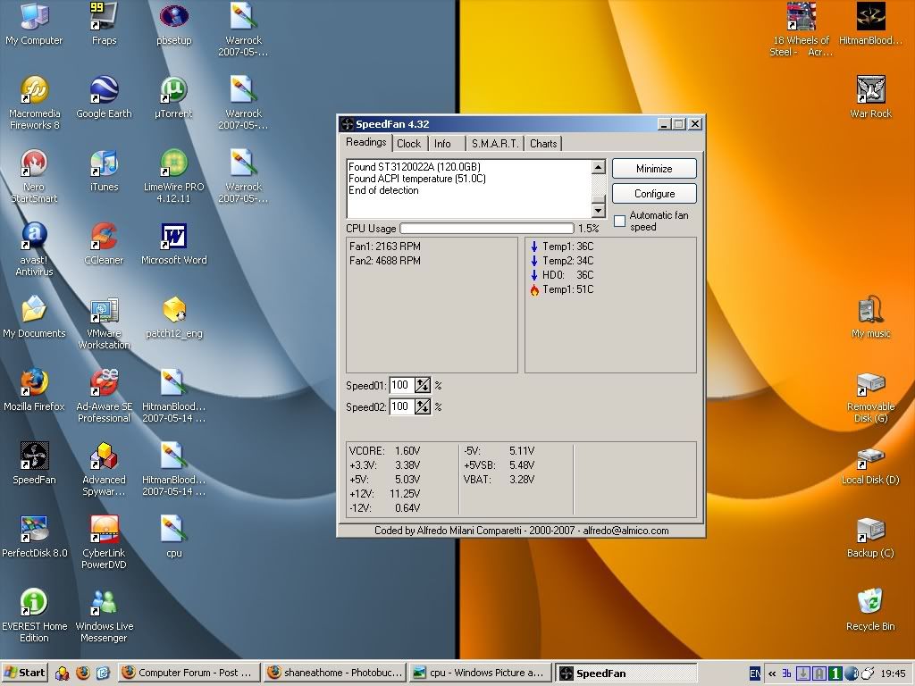The image size is (915, 686).
Task: Open the iTunes desktop shortcut
Action: tap(104, 163)
